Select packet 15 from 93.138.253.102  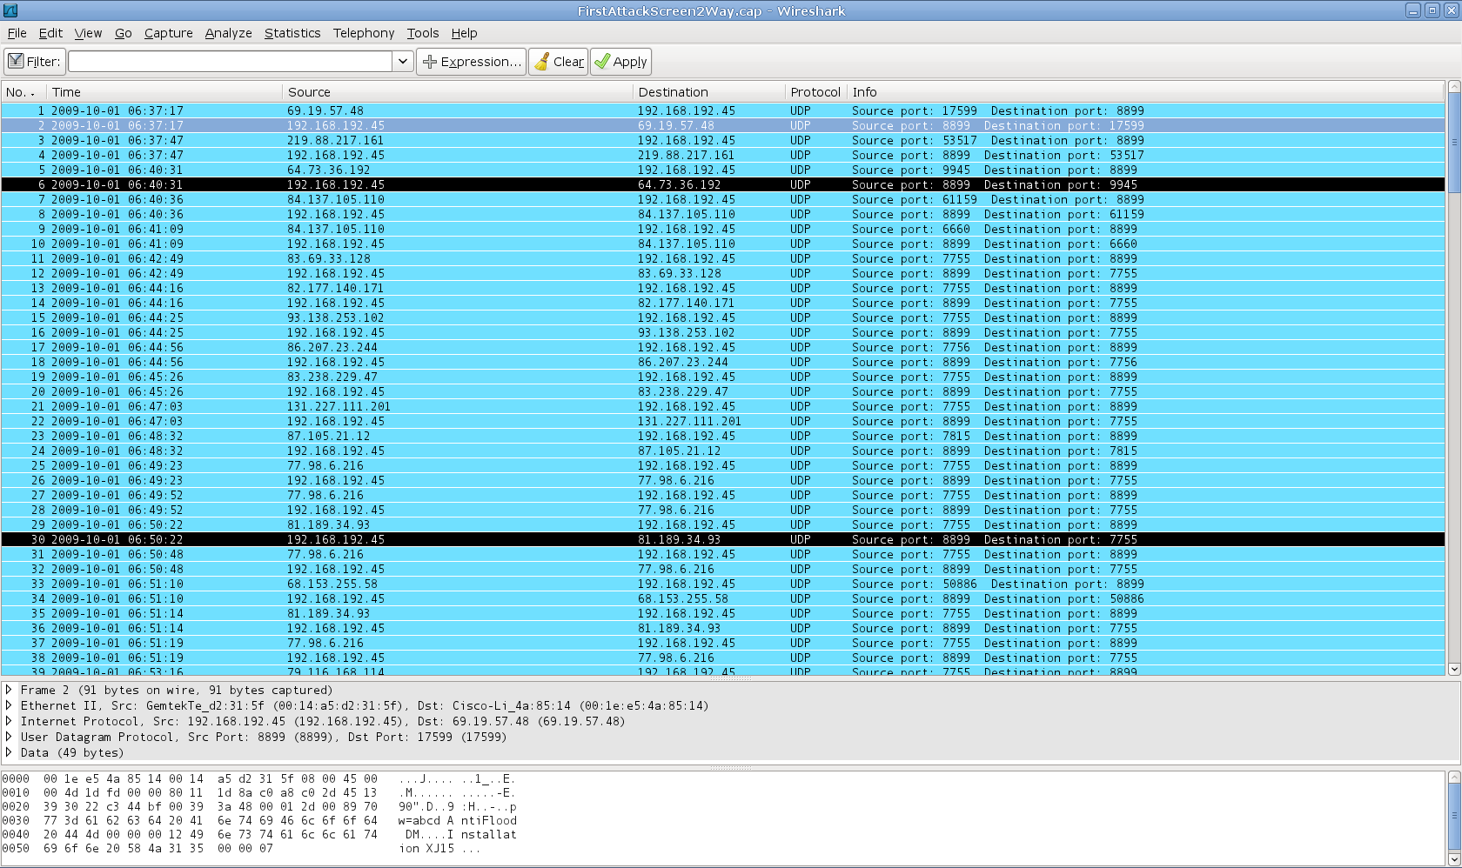point(722,317)
